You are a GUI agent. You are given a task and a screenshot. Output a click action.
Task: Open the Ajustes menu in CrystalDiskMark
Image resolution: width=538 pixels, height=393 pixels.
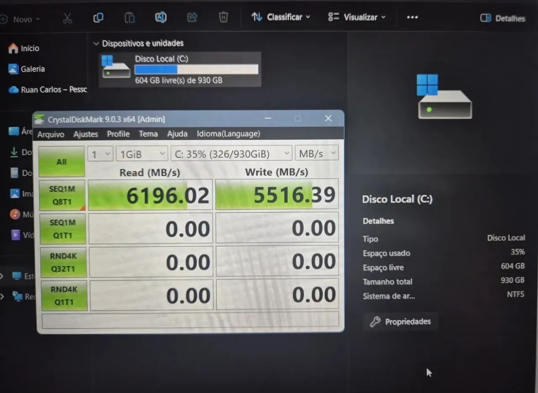[x=86, y=134]
